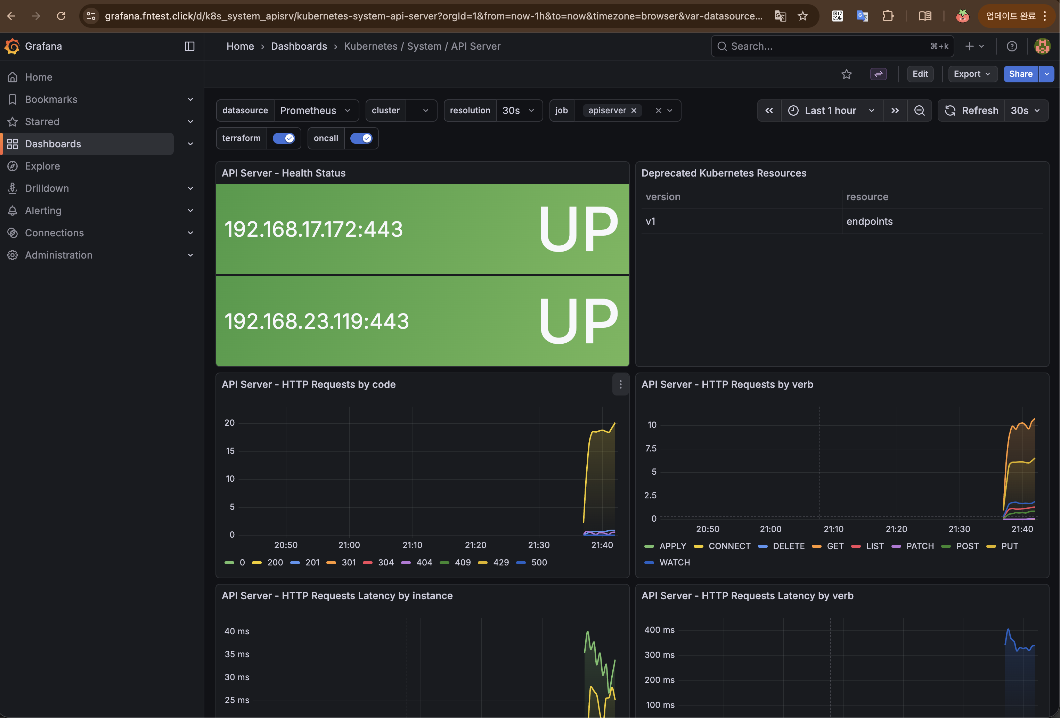Open the resolution 30s dropdown

coord(519,111)
